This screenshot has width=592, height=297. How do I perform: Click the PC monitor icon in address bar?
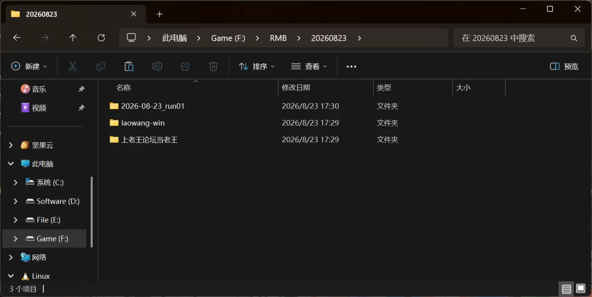(131, 38)
